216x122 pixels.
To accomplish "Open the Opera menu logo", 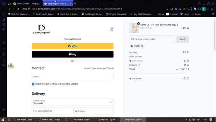I will click(4, 4).
